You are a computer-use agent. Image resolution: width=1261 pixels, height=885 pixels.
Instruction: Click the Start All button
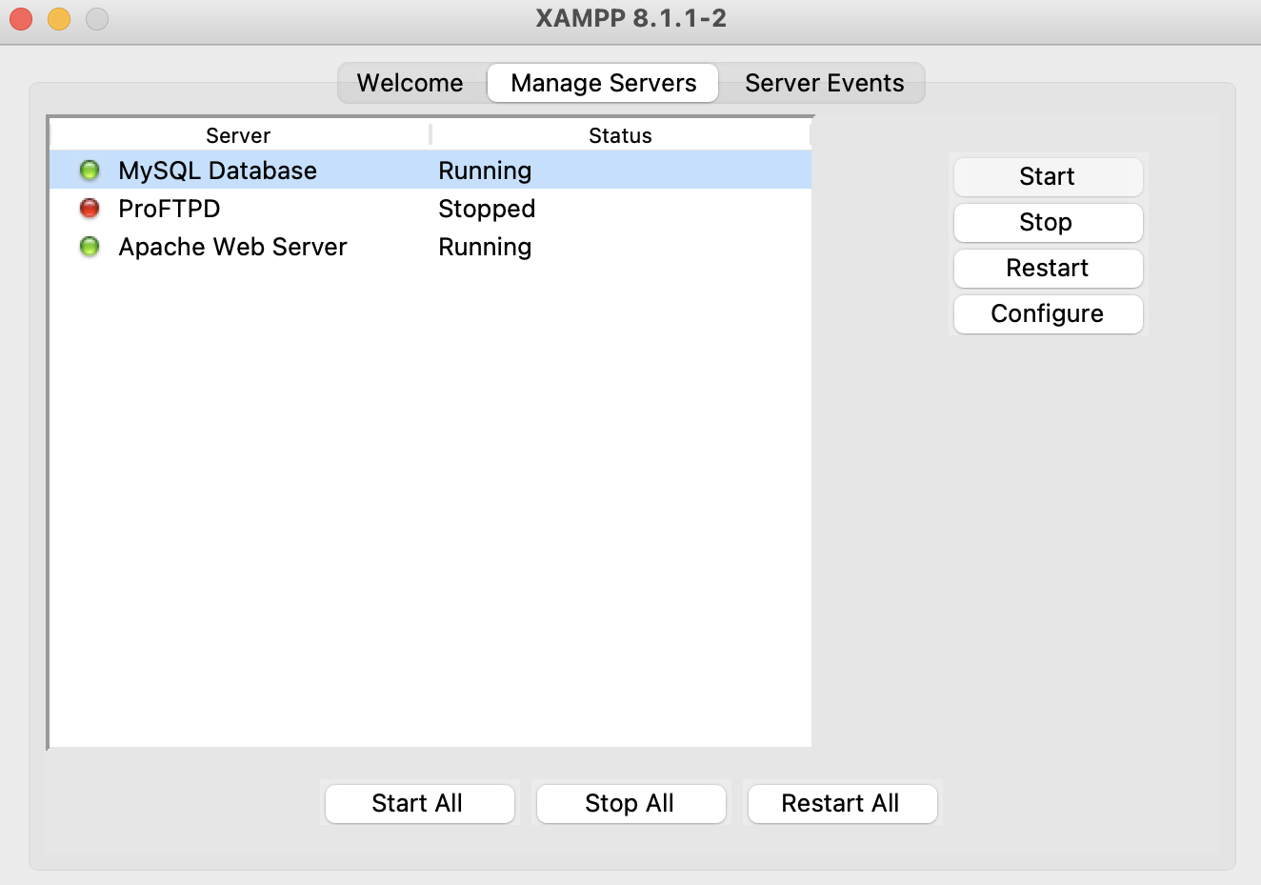419,803
